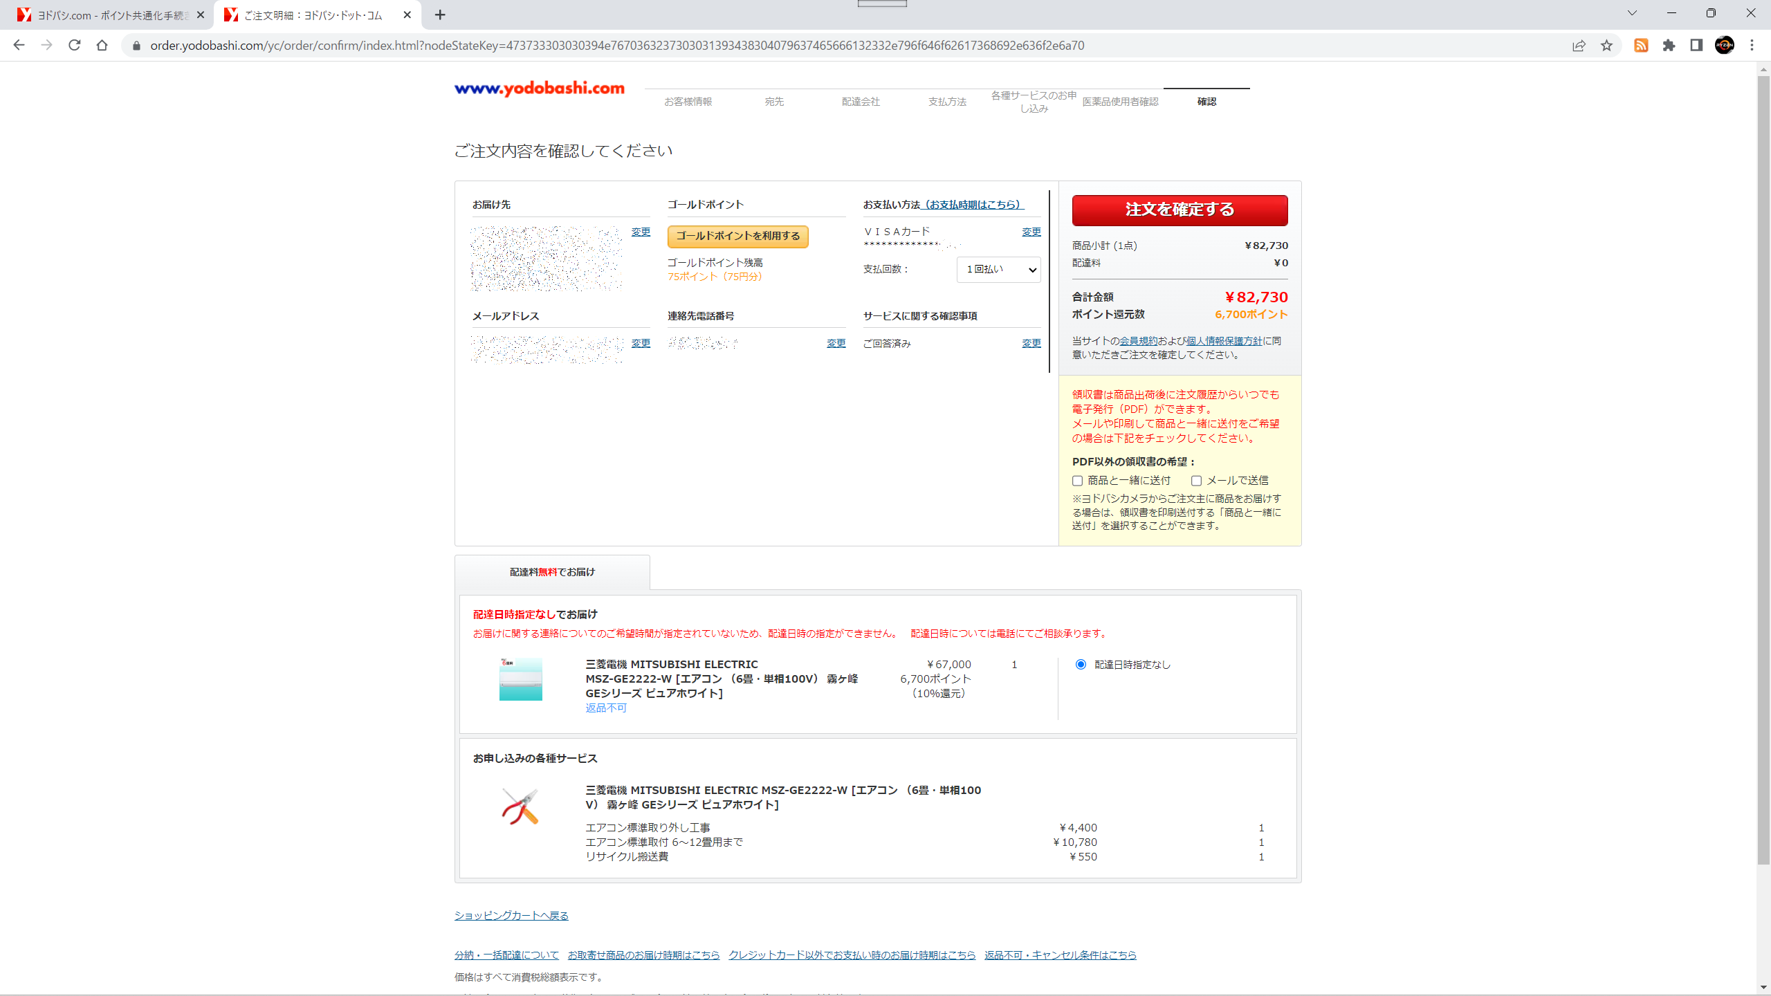Click the padlock site info icon
This screenshot has width=1771, height=996.
136,46
